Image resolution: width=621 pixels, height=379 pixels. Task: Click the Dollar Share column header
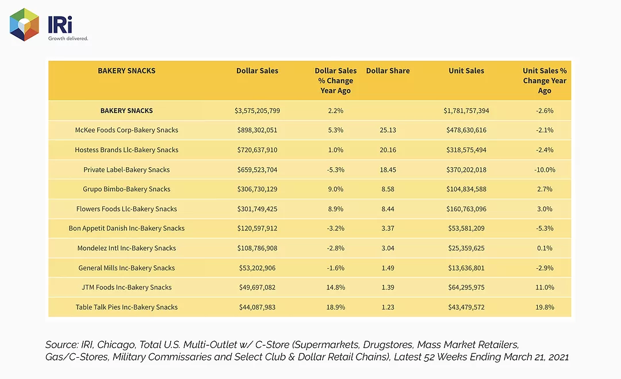click(x=388, y=71)
